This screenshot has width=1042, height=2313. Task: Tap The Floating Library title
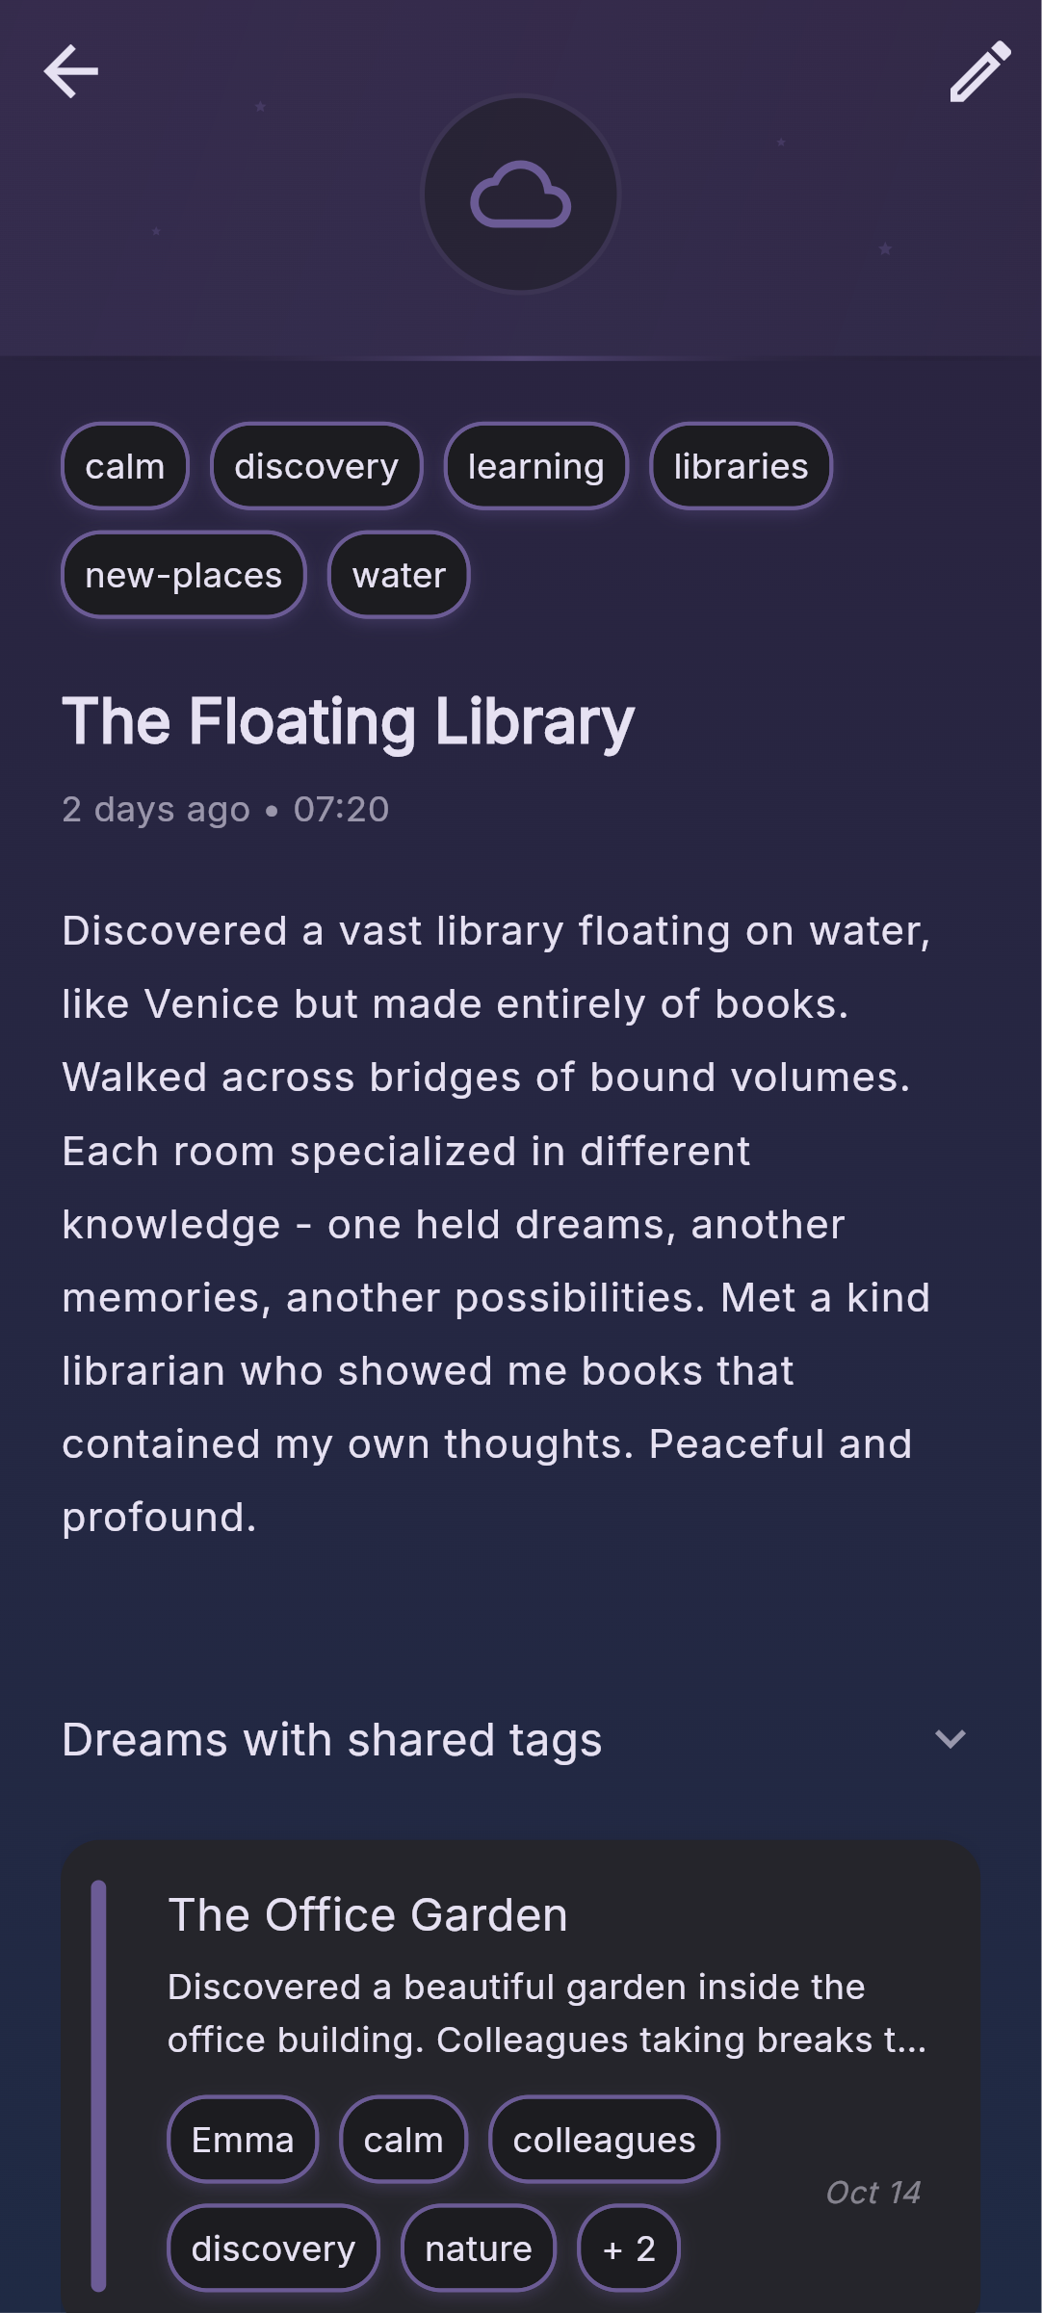349,722
